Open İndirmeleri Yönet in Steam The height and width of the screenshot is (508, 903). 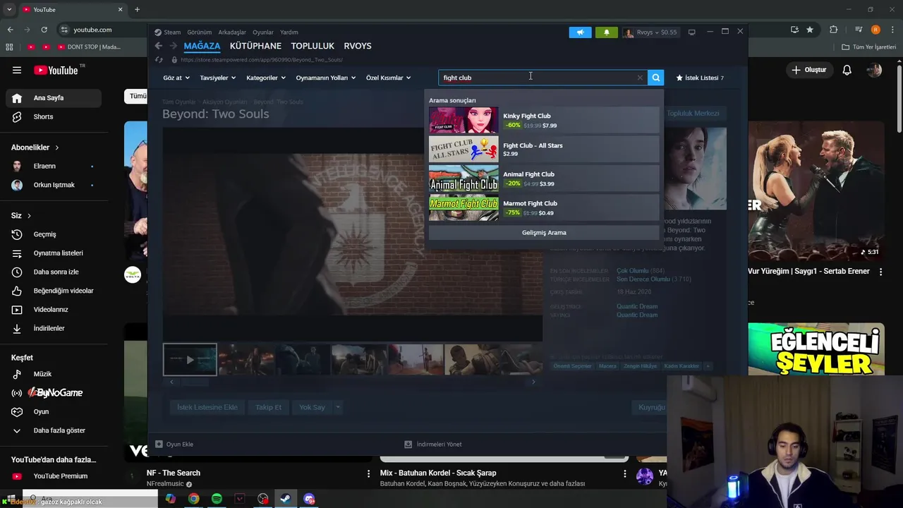tap(433, 445)
